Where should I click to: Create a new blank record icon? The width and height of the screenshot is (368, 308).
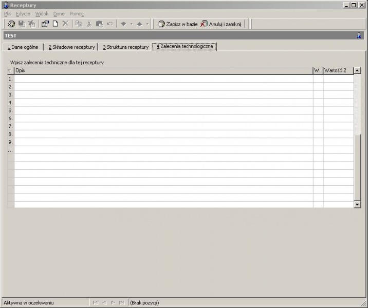pos(56,24)
